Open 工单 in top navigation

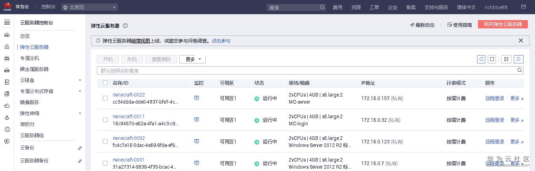tap(374, 7)
